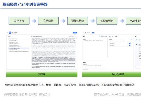Switch to the third tab in agent settings
Image resolution: width=141 pixels, height=98 pixels.
click(x=116, y=37)
